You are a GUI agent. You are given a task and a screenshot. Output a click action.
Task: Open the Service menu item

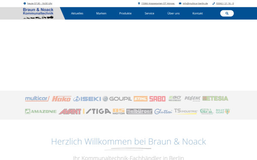click(149, 13)
